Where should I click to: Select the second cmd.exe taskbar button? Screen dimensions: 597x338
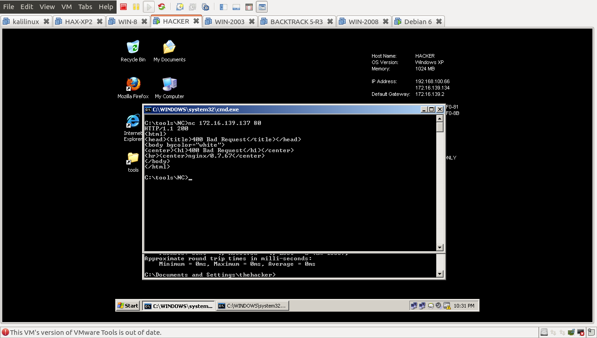coord(253,305)
